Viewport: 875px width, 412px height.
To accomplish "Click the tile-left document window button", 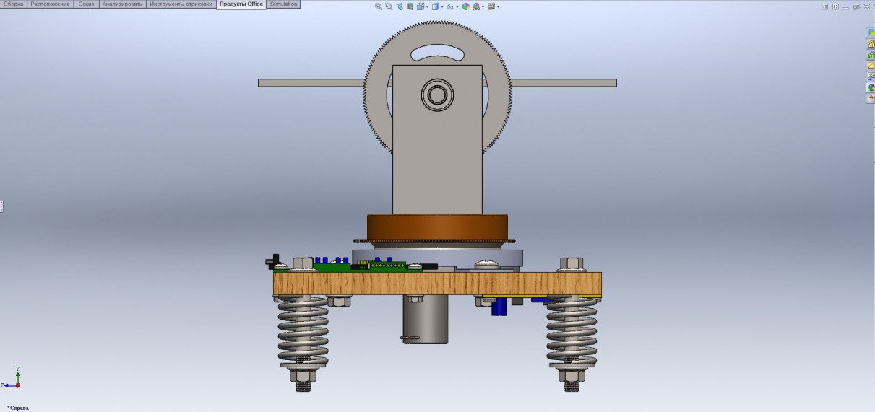I will [x=824, y=6].
